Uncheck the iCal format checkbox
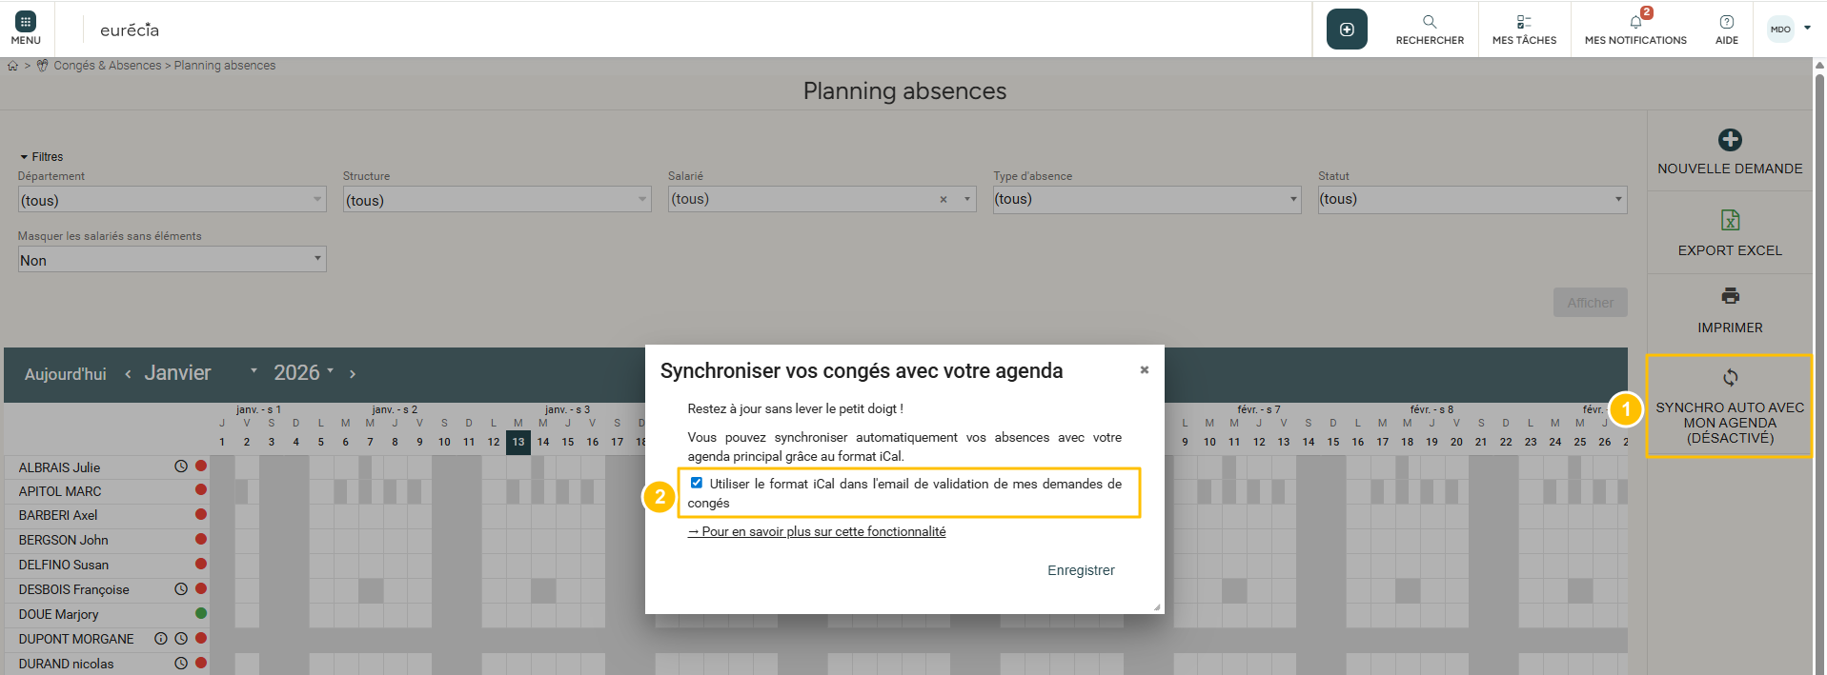 pyautogui.click(x=697, y=483)
